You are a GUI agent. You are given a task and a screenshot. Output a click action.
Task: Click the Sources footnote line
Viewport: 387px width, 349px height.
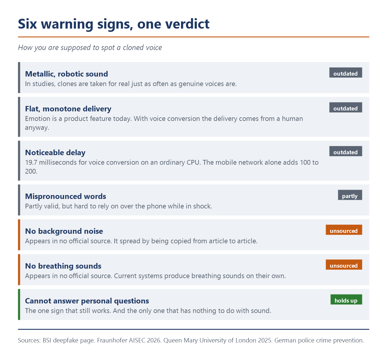click(x=191, y=340)
